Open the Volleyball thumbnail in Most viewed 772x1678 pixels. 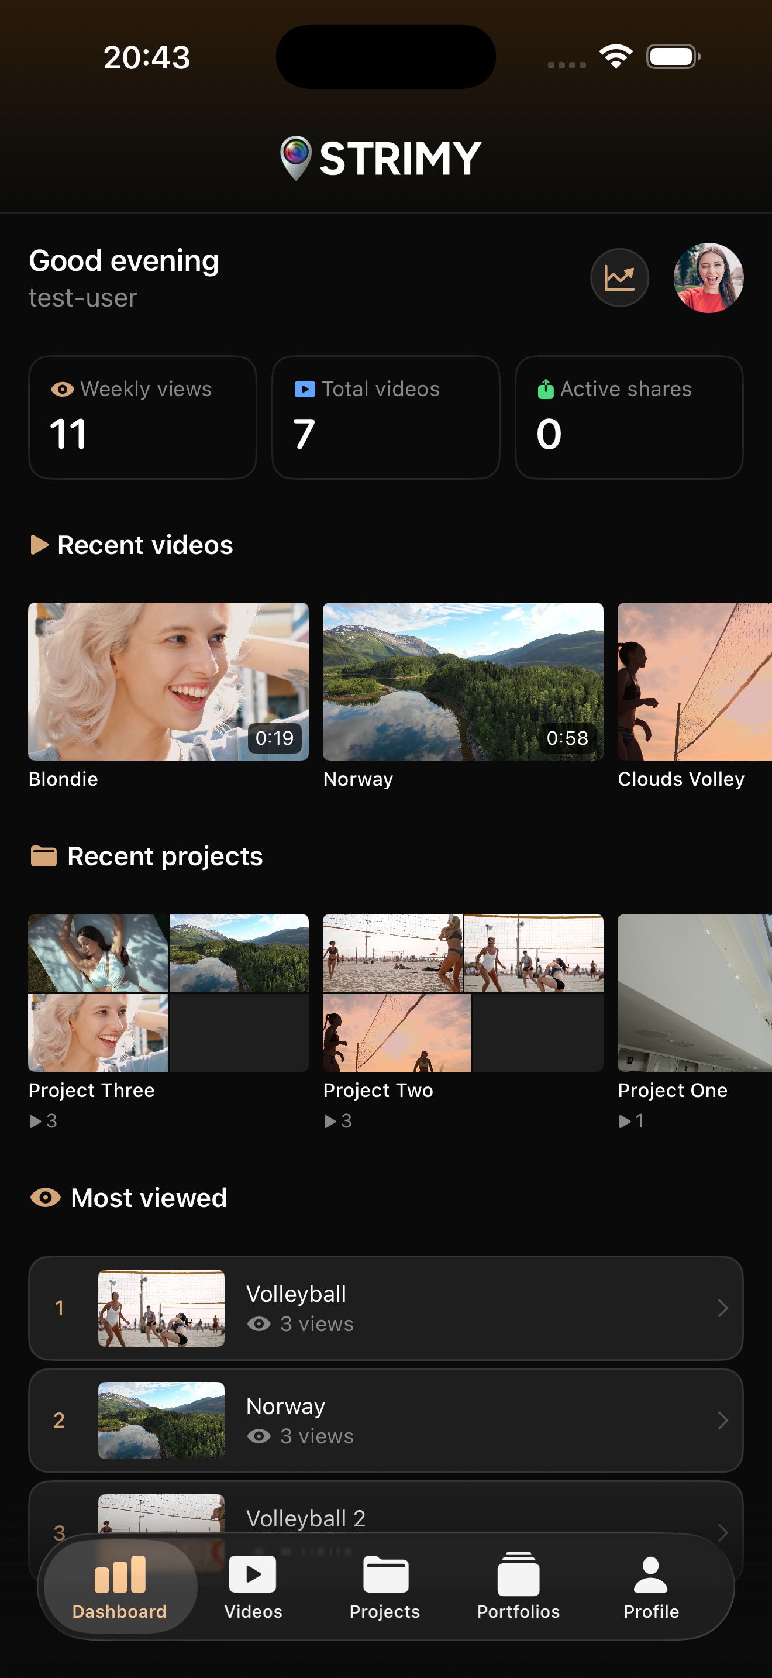pos(161,1308)
